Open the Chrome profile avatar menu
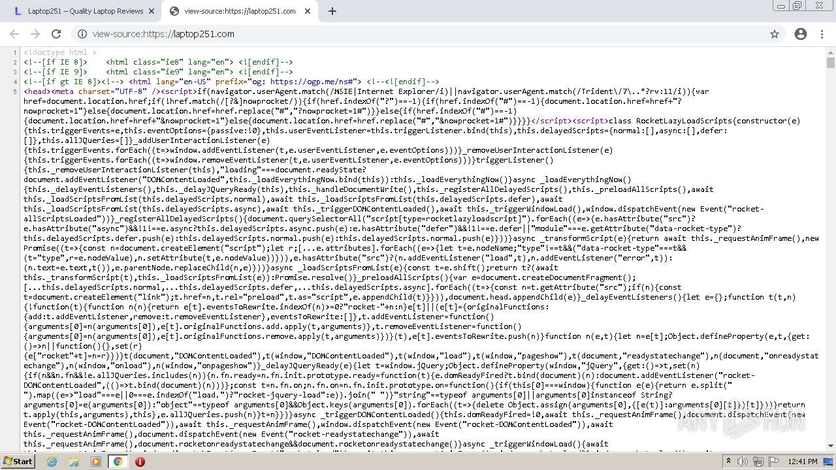 click(x=801, y=34)
